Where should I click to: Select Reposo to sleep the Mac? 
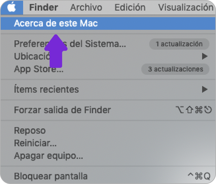[x=30, y=130]
